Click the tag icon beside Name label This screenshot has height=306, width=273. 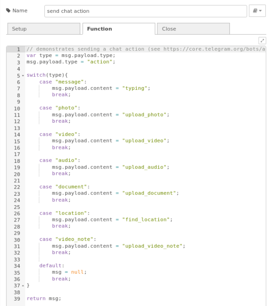pyautogui.click(x=8, y=10)
